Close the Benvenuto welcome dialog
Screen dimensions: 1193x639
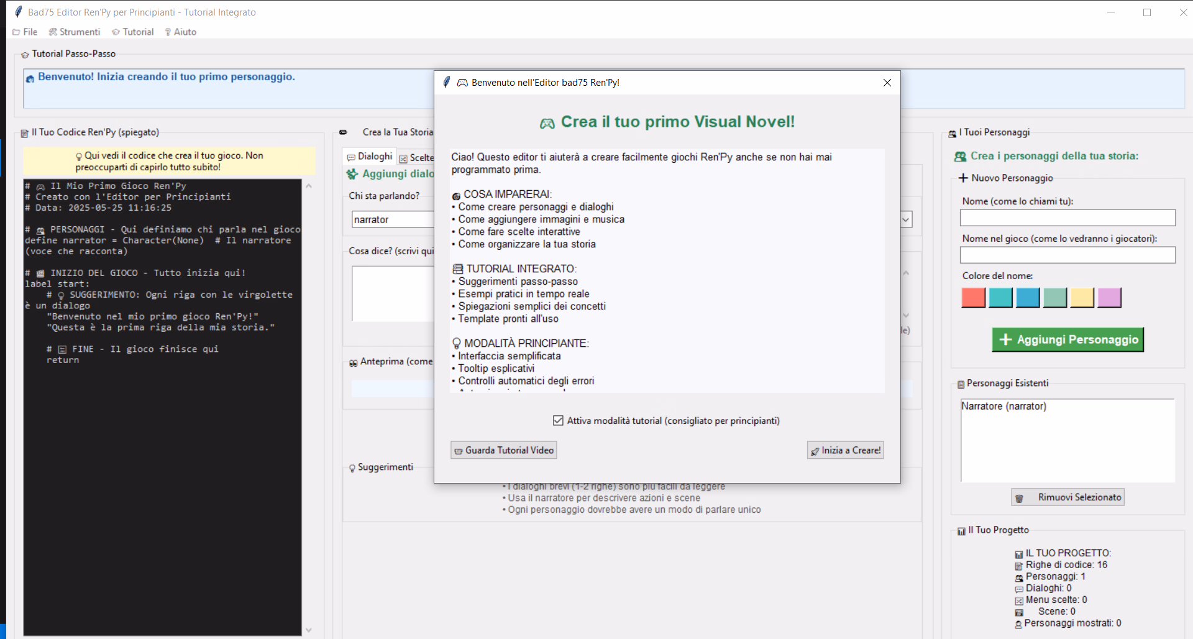pos(887,83)
